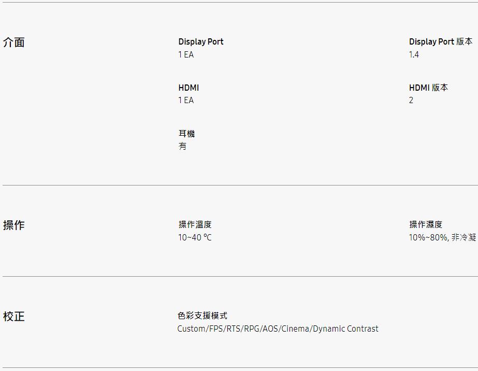Click the 操作溫度 label
Image resolution: width=478 pixels, height=371 pixels.
click(x=195, y=224)
